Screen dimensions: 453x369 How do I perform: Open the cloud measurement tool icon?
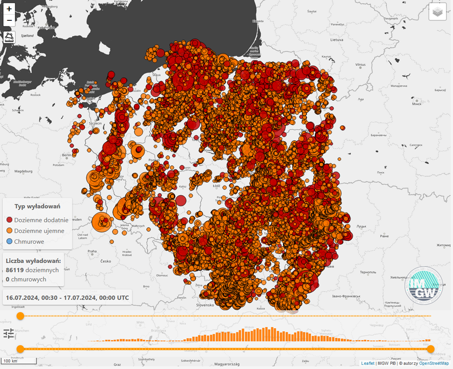(9, 38)
